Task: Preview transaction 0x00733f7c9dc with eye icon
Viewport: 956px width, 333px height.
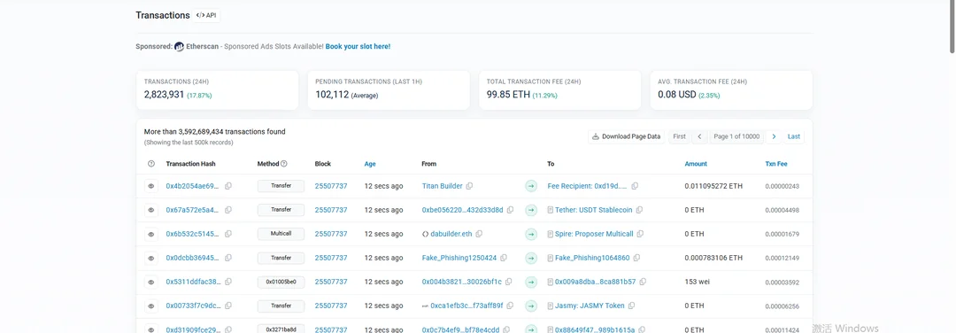Action: pos(151,306)
